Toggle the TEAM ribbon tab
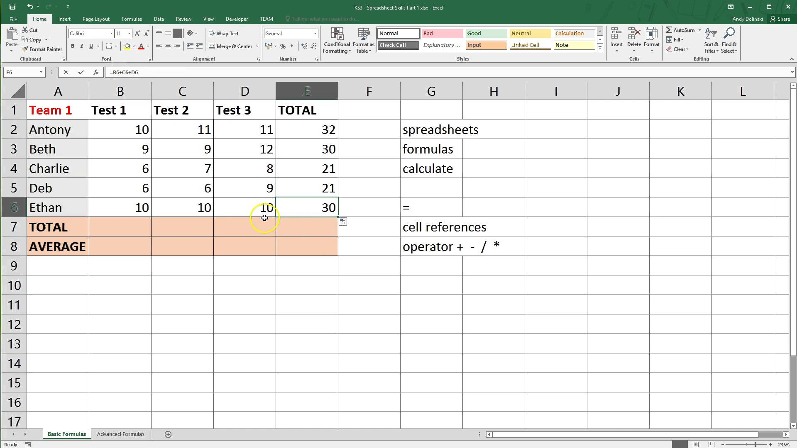 click(x=266, y=19)
